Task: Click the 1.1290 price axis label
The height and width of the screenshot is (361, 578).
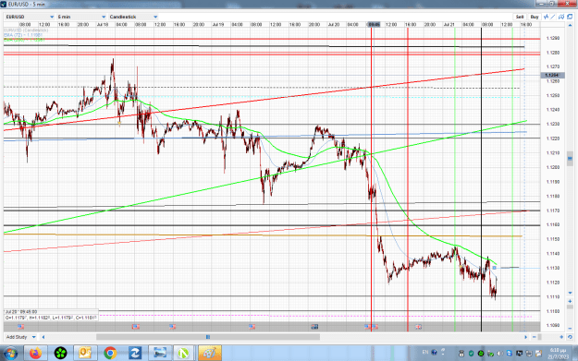Action: click(x=552, y=38)
